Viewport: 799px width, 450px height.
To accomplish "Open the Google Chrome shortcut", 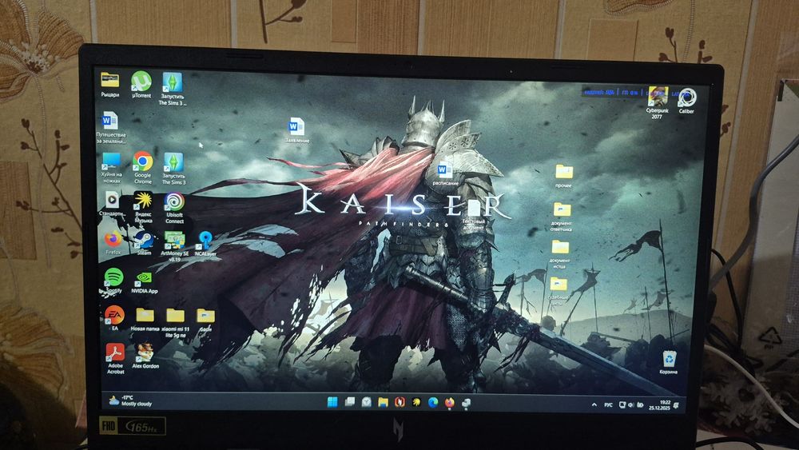I will coord(143,168).
